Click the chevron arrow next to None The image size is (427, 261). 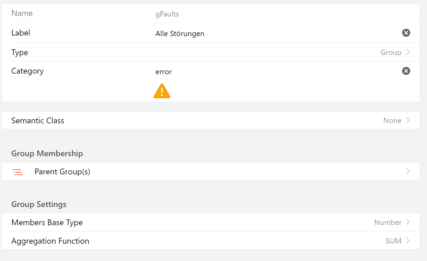click(x=408, y=120)
